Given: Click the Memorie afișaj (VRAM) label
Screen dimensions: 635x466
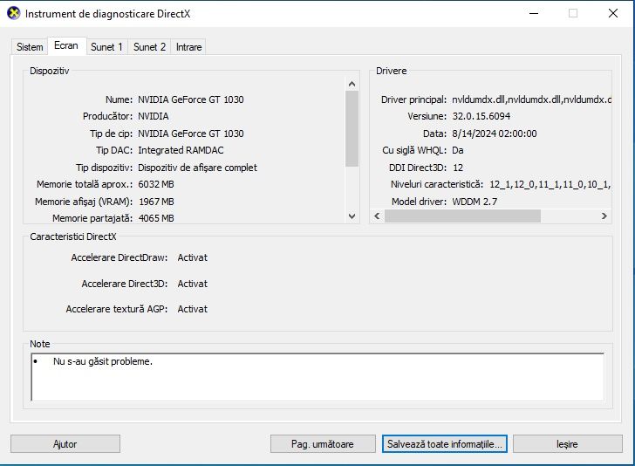Looking at the screenshot, I should pos(84,202).
